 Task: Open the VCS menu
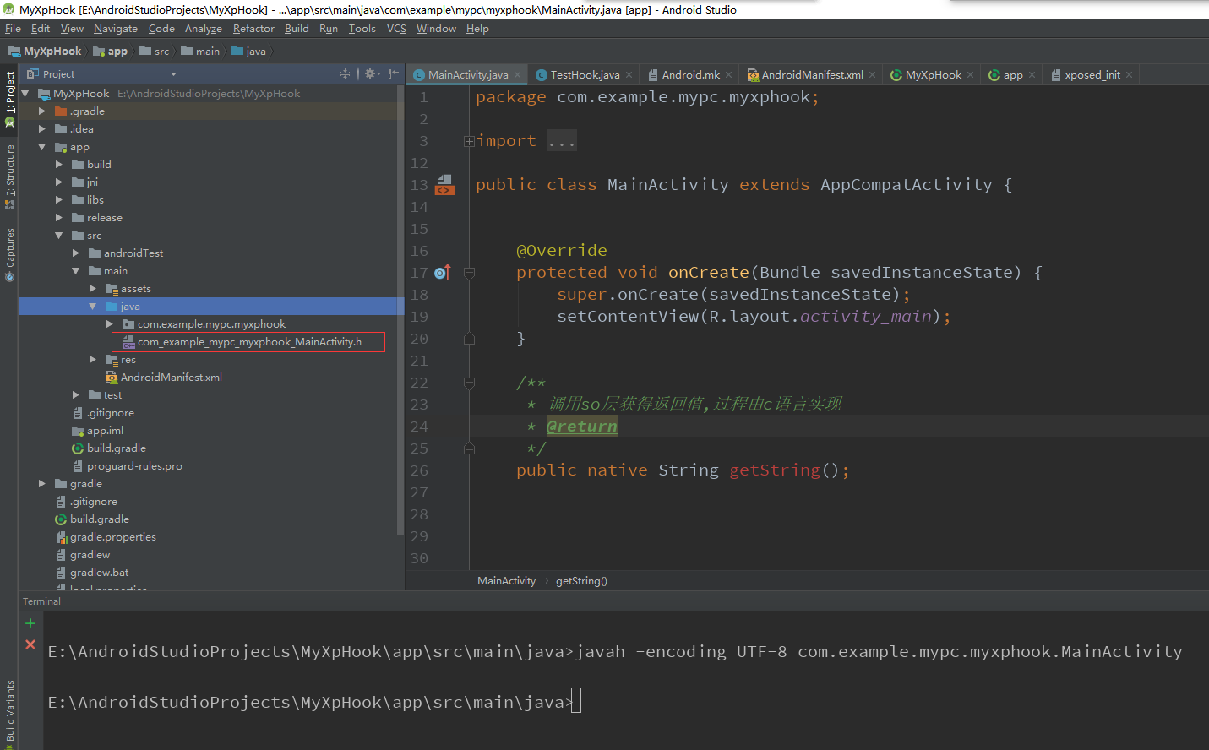click(x=396, y=29)
